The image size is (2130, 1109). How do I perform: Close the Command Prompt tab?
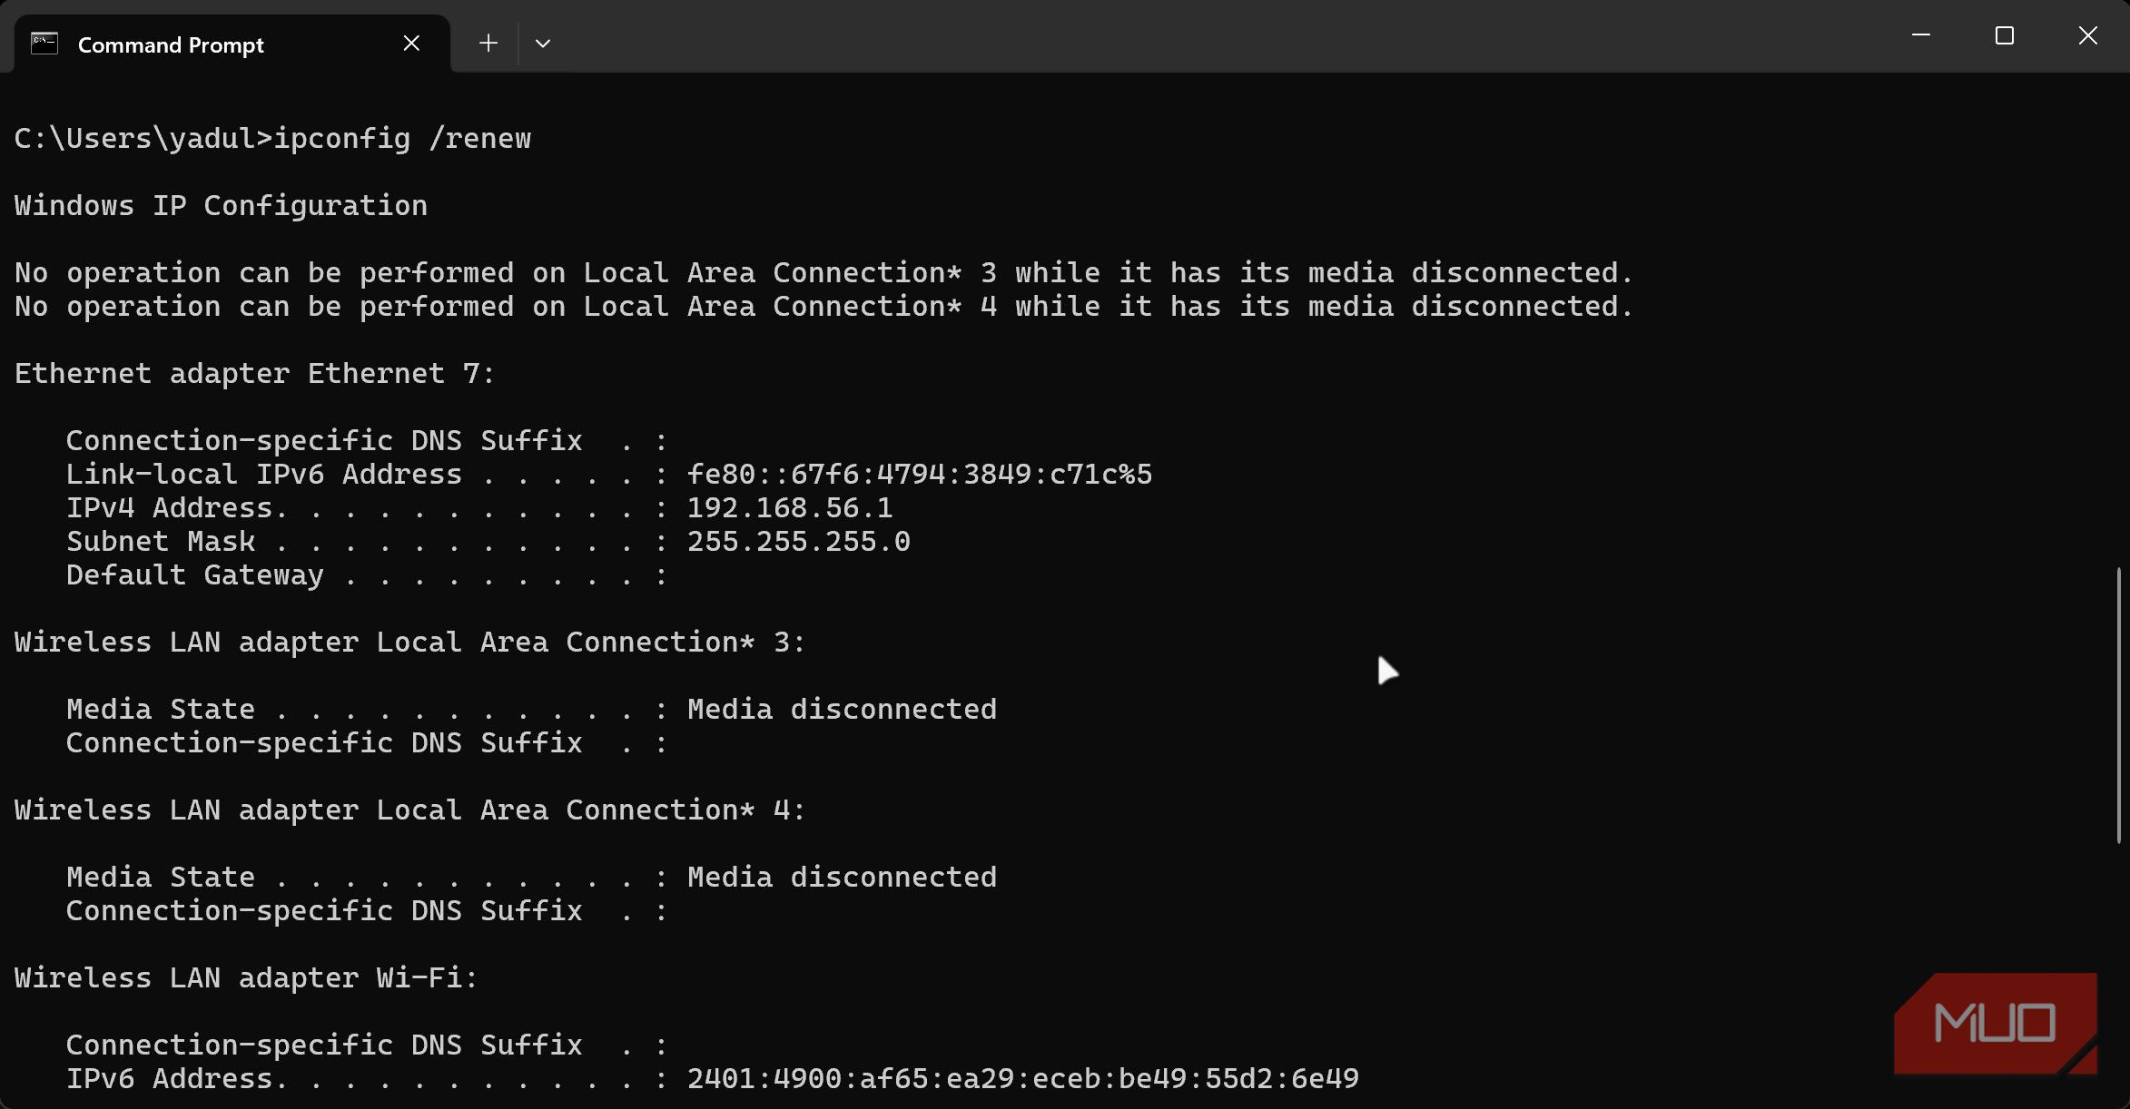[411, 44]
